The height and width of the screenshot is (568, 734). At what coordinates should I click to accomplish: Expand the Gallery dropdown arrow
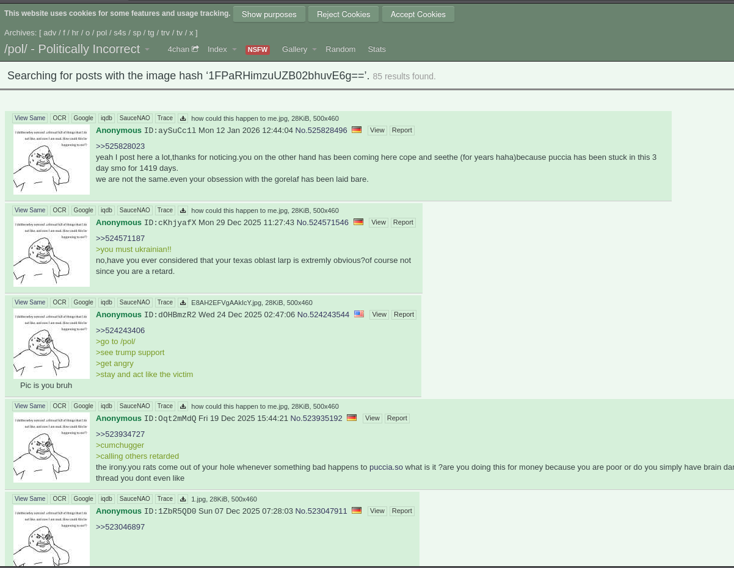click(x=314, y=49)
